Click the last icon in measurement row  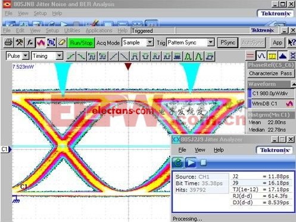[210, 56]
